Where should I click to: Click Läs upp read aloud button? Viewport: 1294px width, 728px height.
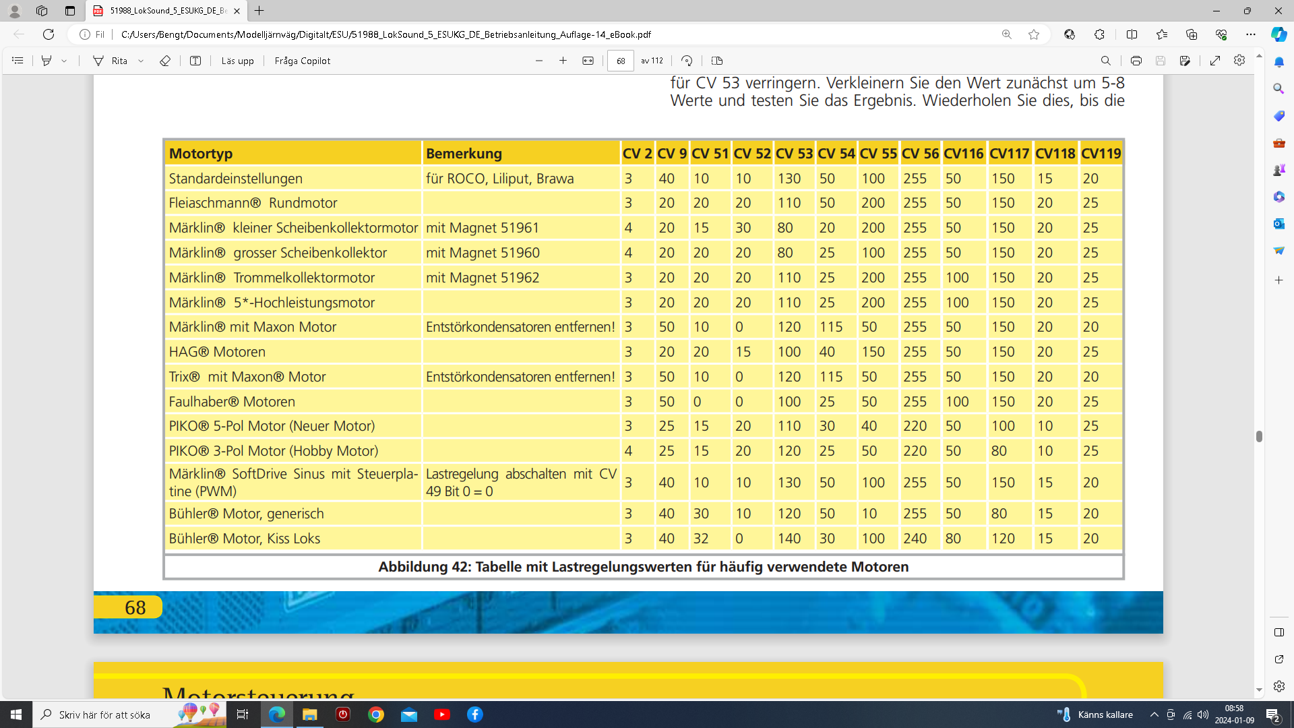click(x=237, y=61)
